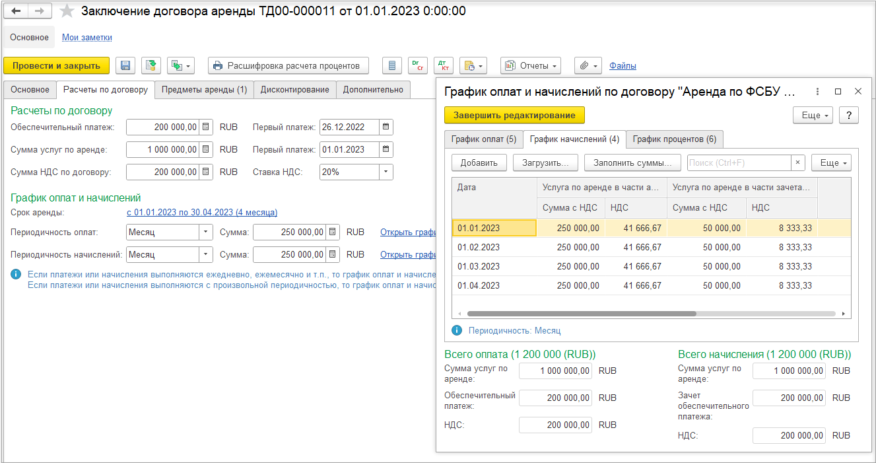Expand Периодичность оплат dropdown
Screen dimensions: 876x463
coord(206,232)
